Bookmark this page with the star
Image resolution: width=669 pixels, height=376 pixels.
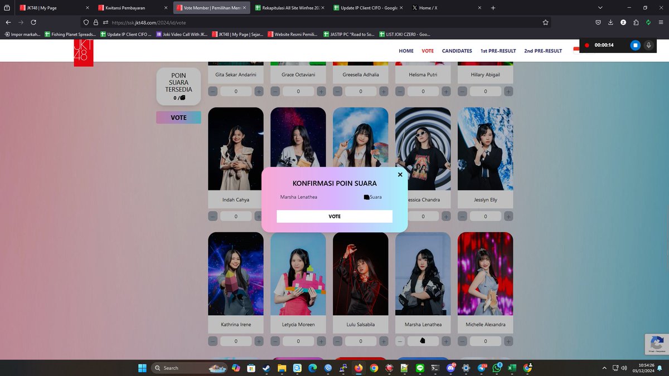pos(545,22)
